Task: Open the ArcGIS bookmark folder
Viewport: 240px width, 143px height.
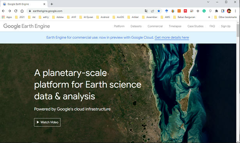Action: pos(118,17)
